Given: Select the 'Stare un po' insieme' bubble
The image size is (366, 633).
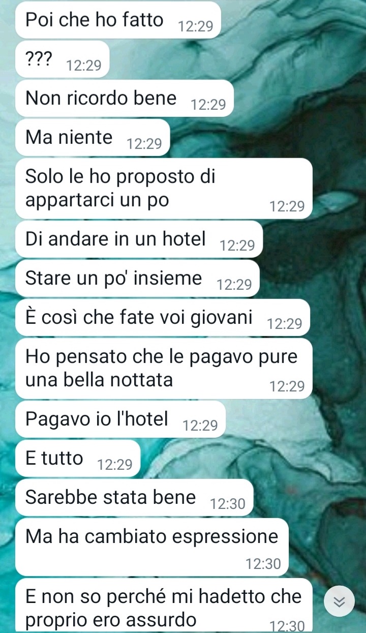Looking at the screenshot, I should [137, 279].
